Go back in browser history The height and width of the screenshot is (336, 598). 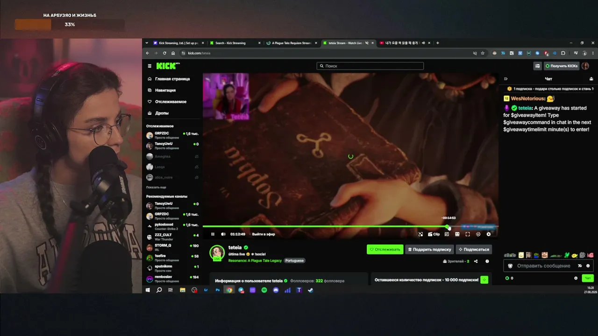point(148,53)
